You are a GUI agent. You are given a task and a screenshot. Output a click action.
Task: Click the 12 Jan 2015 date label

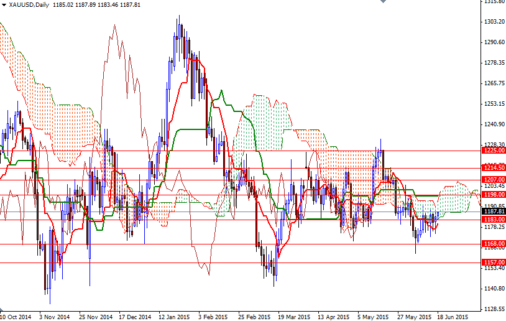[x=173, y=316]
